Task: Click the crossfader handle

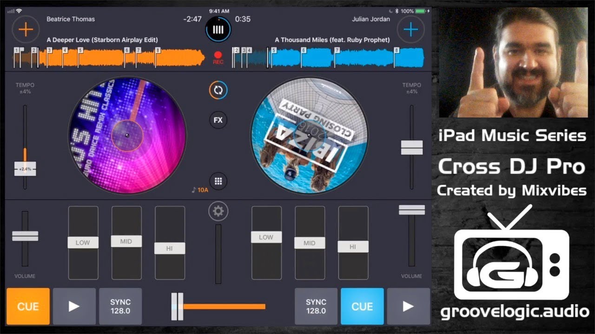Action: click(177, 306)
